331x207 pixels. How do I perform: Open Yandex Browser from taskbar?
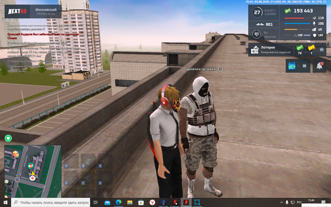pyautogui.click(x=152, y=202)
